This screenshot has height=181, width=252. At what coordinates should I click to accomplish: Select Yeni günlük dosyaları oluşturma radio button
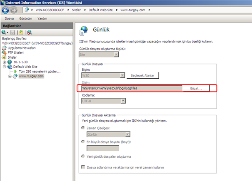[83, 156]
